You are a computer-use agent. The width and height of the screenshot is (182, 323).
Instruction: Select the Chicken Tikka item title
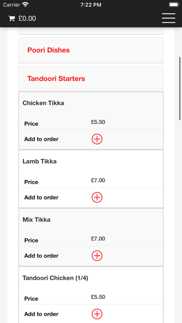click(x=43, y=103)
